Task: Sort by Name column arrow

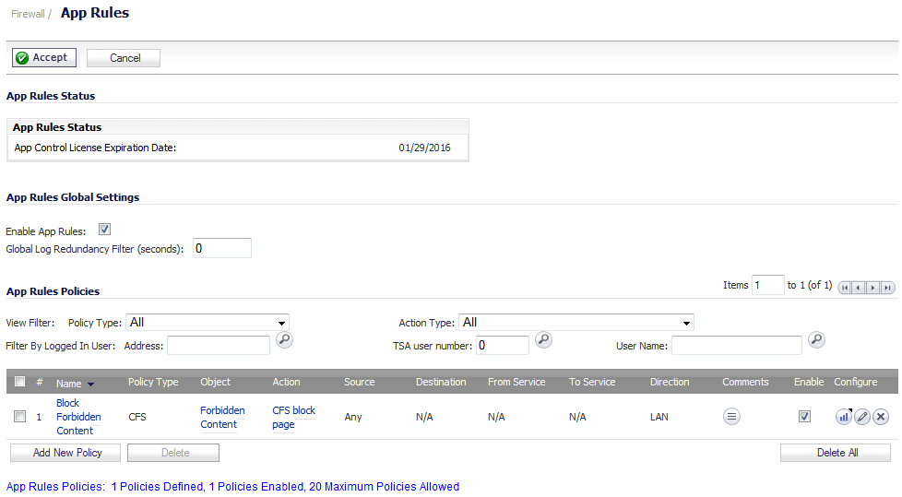Action: click(x=90, y=385)
